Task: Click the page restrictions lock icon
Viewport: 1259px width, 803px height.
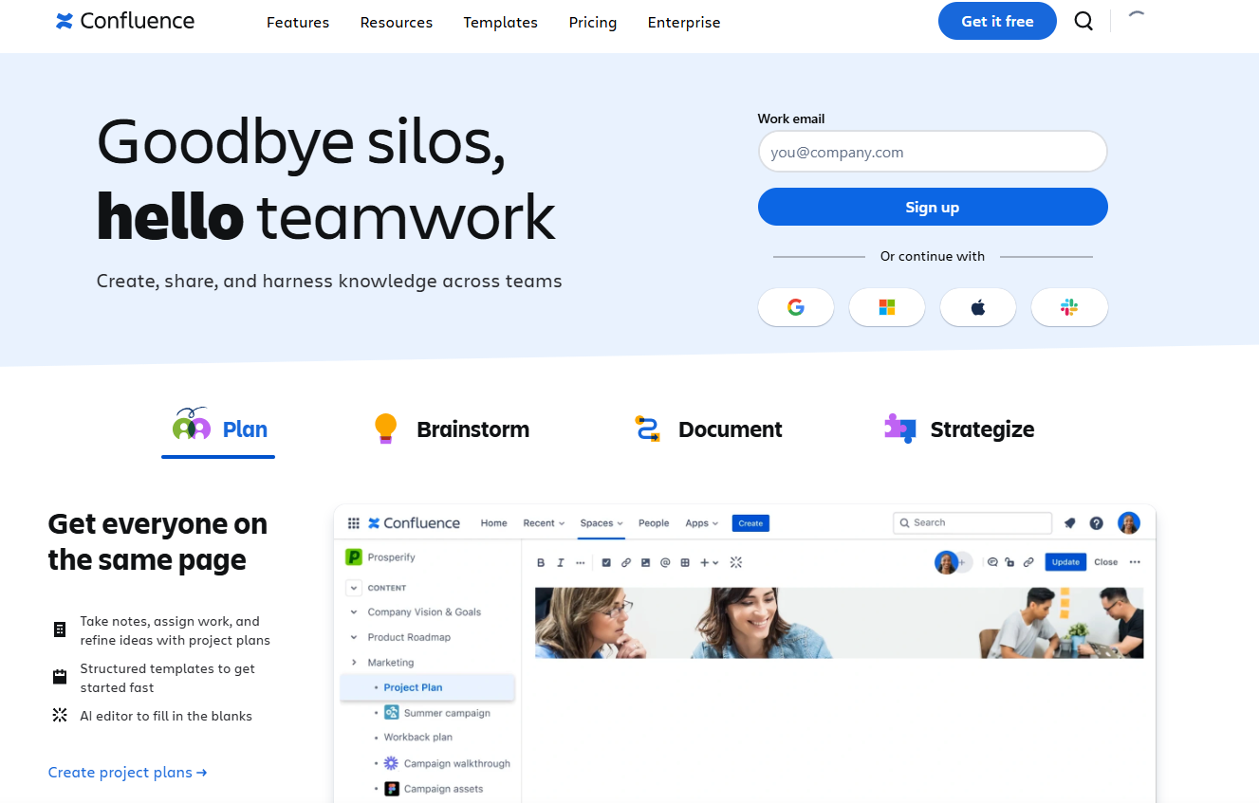Action: (1010, 562)
